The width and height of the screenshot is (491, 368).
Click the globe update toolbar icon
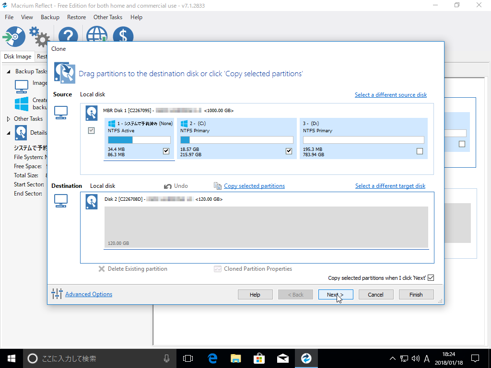(x=97, y=34)
